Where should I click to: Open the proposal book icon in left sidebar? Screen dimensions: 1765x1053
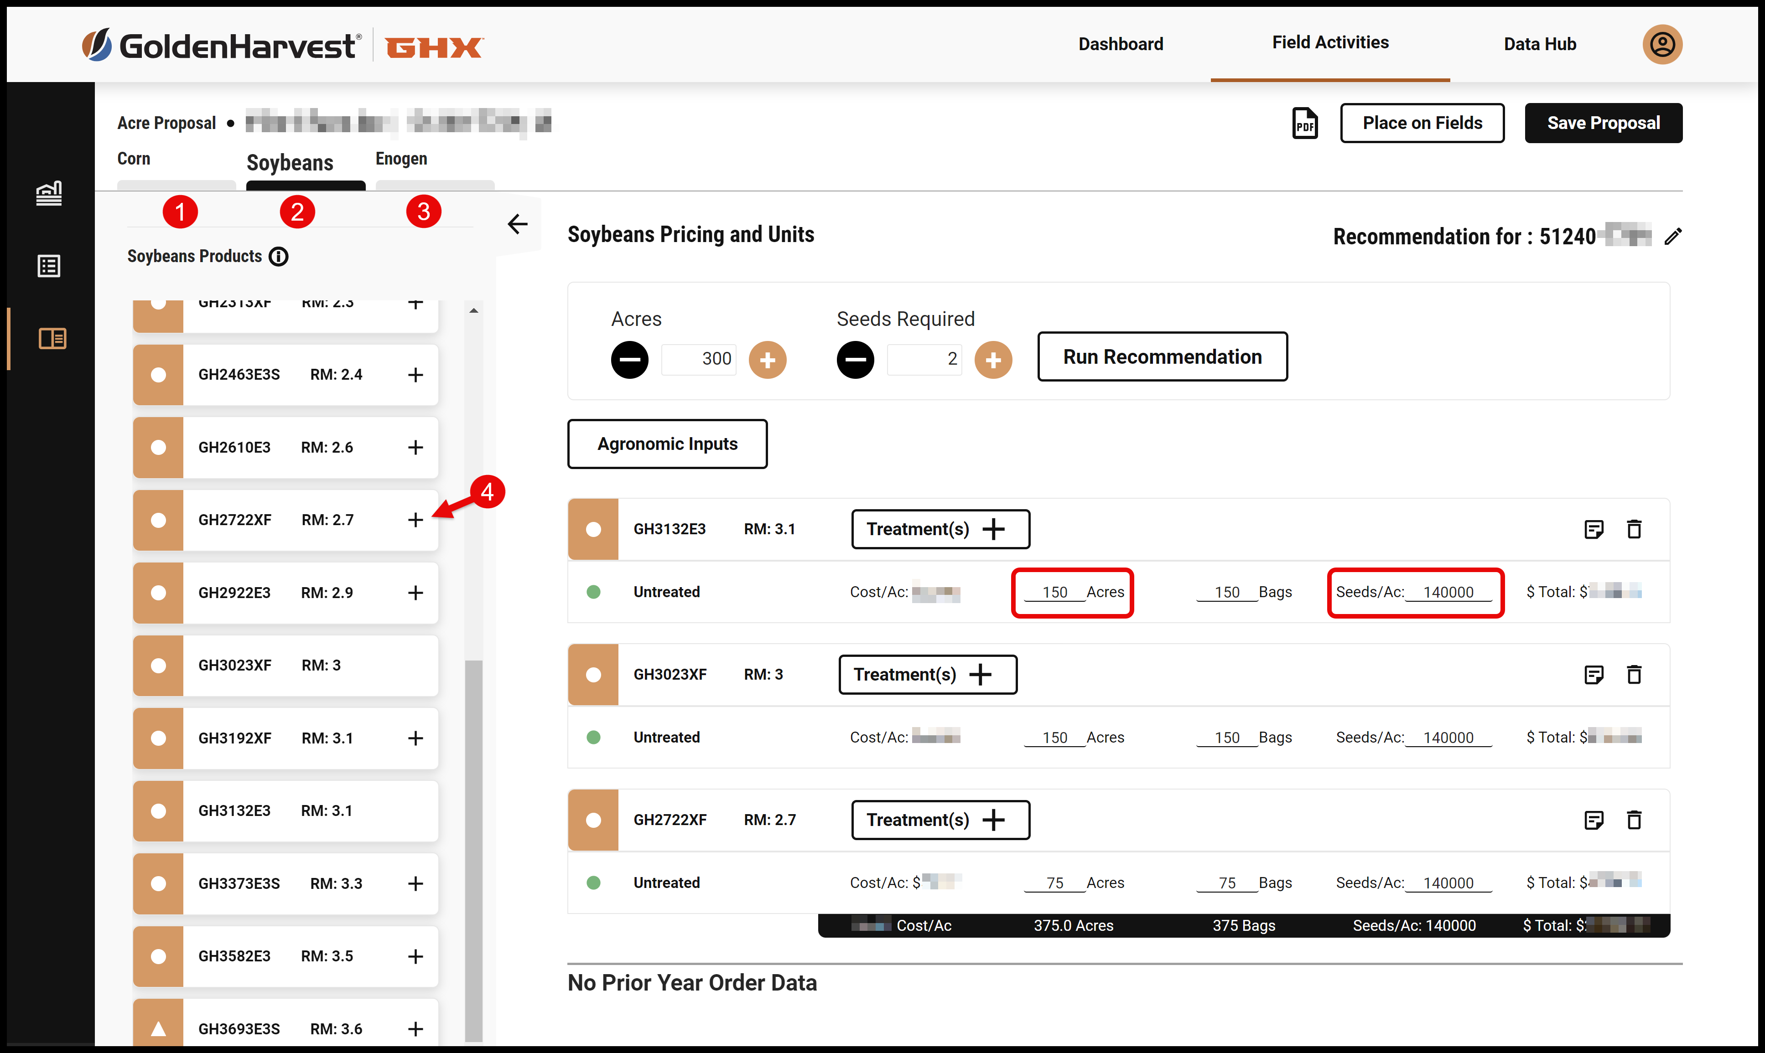pyautogui.click(x=52, y=338)
